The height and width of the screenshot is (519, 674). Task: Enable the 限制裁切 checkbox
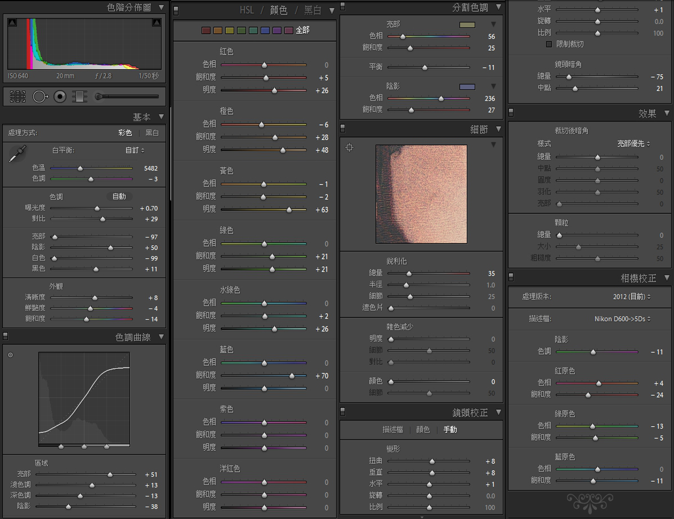pyautogui.click(x=549, y=44)
